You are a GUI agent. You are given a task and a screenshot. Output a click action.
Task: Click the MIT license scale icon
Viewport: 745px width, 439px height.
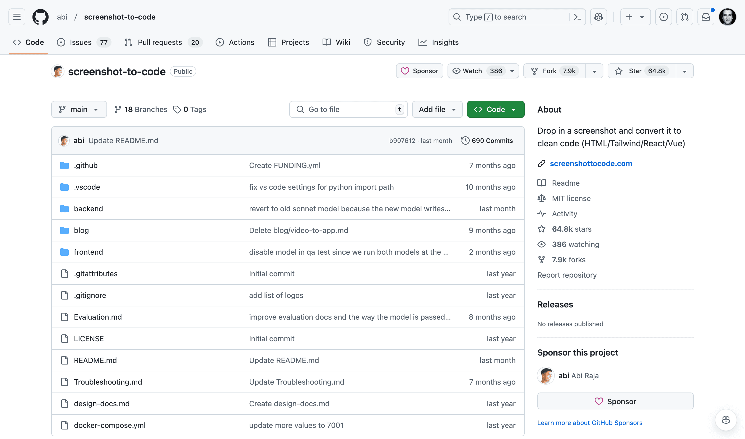tap(541, 198)
